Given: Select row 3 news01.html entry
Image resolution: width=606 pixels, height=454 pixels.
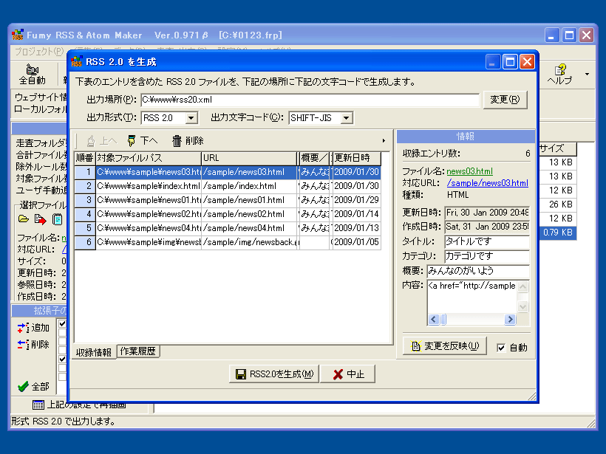Looking at the screenshot, I should point(228,200).
